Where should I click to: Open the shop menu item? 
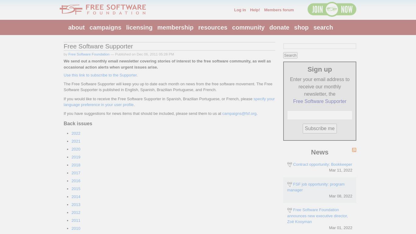coord(301,27)
